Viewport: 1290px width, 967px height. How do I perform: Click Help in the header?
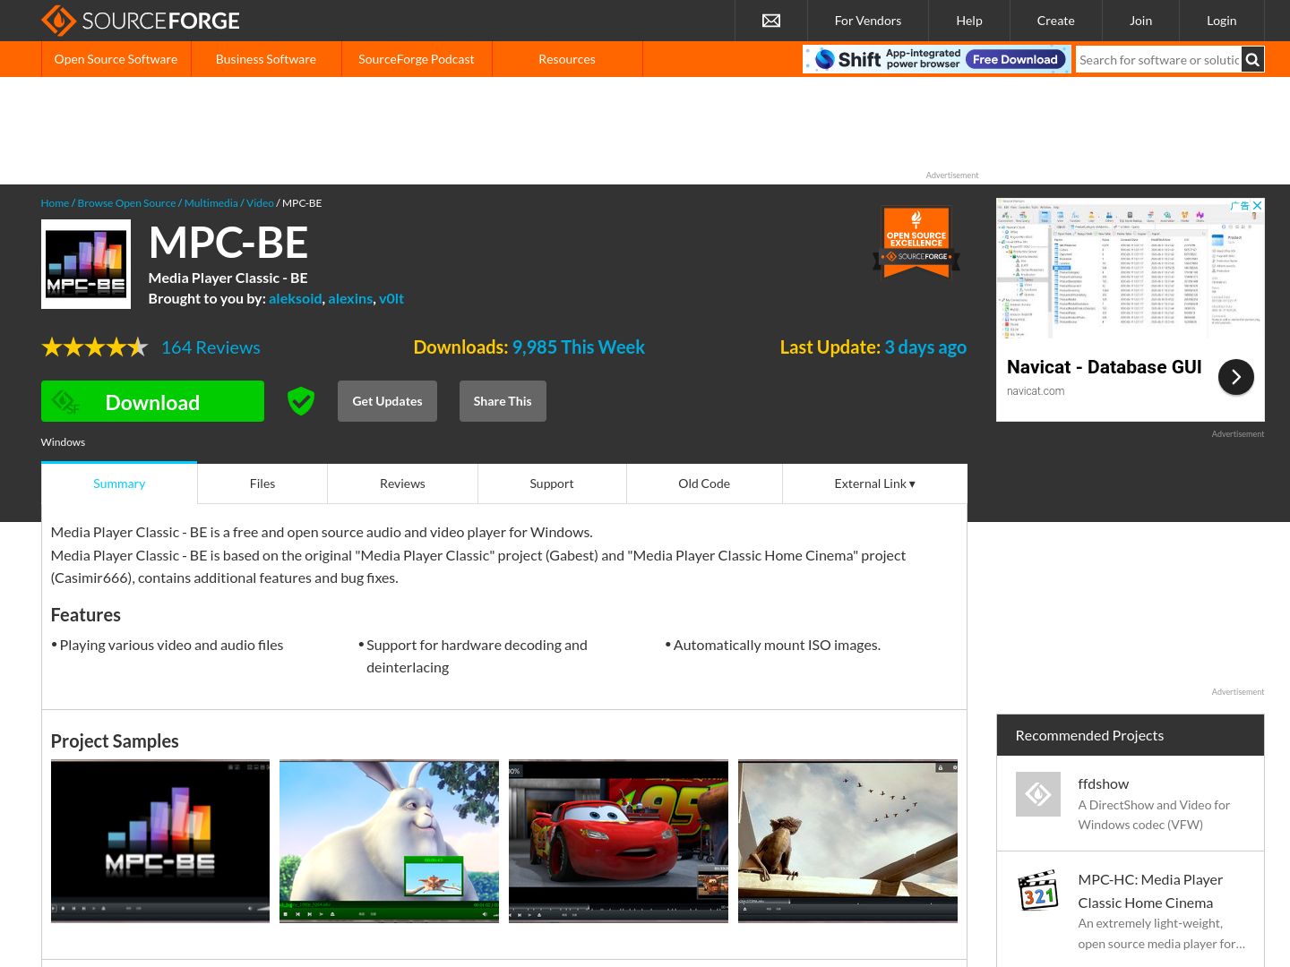click(969, 21)
